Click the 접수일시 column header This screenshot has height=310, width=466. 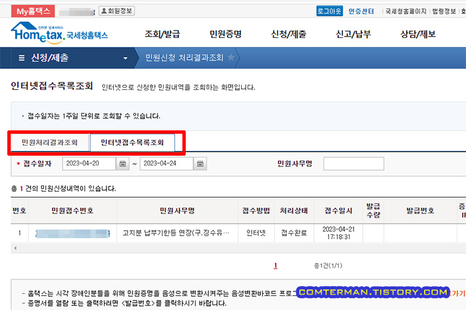[338, 211]
